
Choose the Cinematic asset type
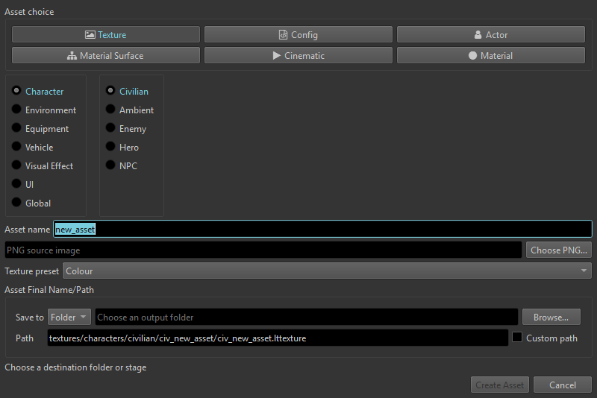298,55
